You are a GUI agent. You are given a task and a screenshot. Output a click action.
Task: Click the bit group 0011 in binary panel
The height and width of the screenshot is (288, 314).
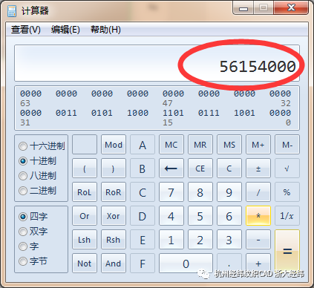point(66,113)
